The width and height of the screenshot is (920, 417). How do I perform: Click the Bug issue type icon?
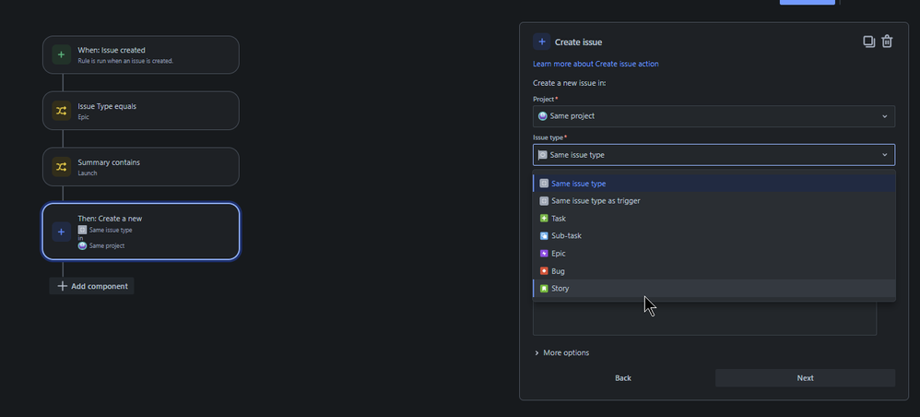[544, 271]
